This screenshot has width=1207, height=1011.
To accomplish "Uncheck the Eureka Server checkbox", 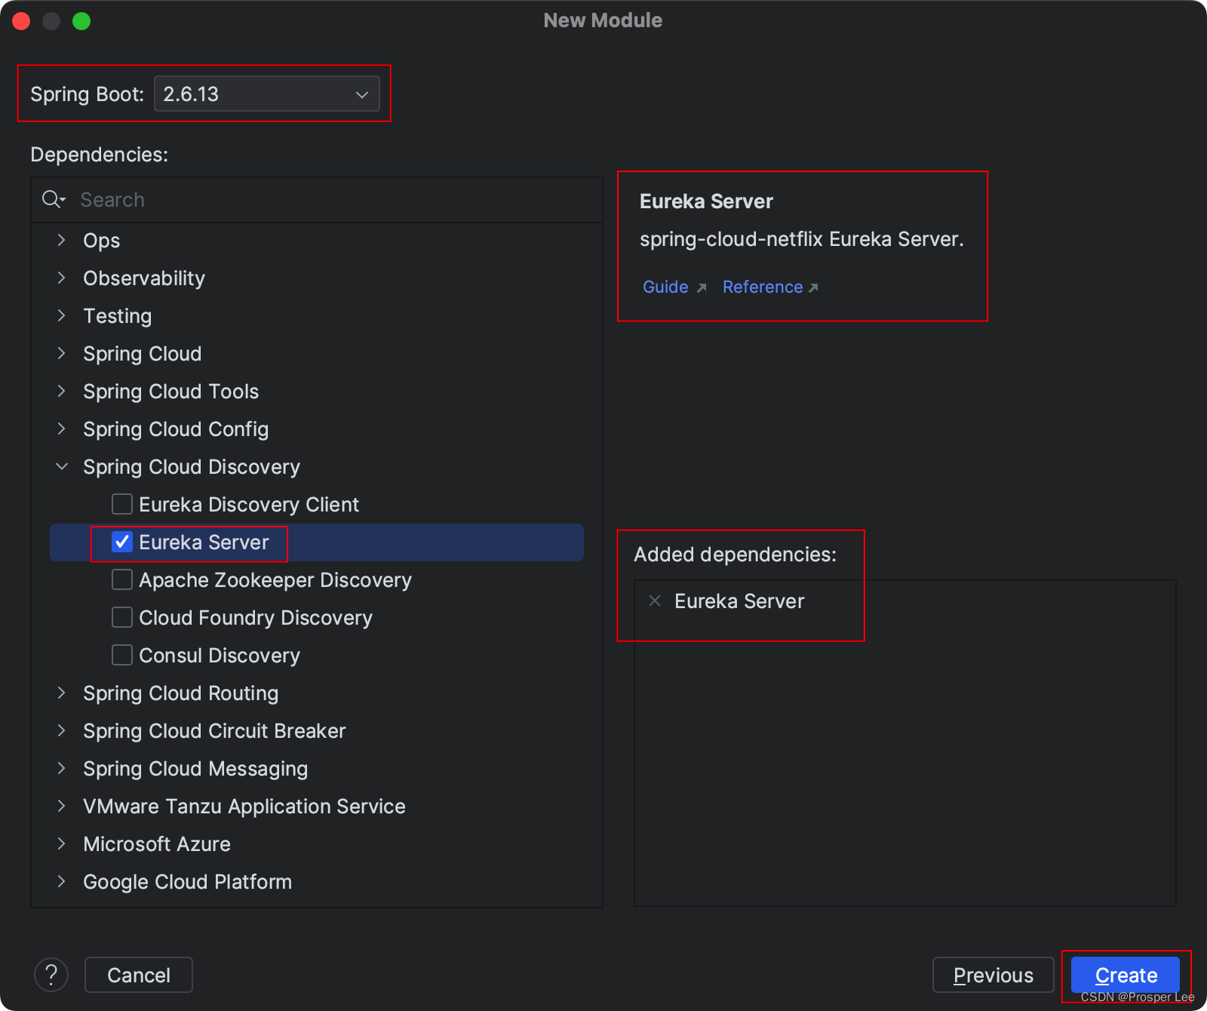I will pyautogui.click(x=122, y=542).
